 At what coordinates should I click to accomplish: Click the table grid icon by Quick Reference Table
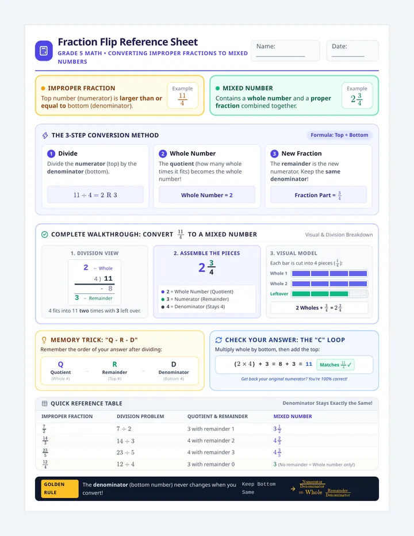[x=44, y=403]
